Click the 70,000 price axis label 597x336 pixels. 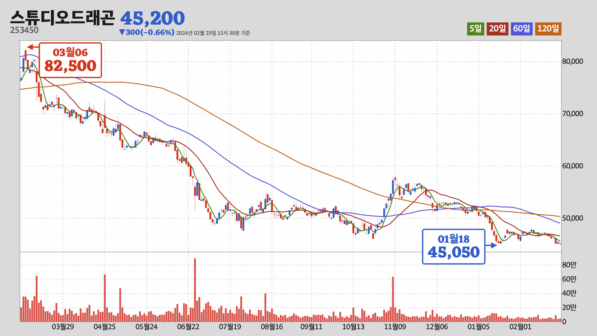click(x=572, y=114)
